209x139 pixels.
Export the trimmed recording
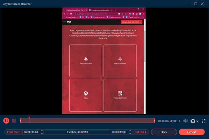click(x=192, y=132)
